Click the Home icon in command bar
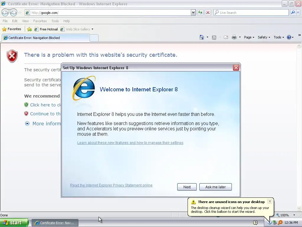302x227 pixels. click(x=202, y=37)
